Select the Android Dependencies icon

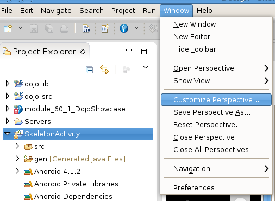click(28, 197)
